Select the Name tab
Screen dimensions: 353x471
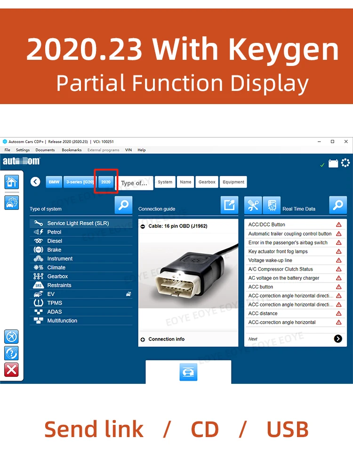click(x=185, y=182)
